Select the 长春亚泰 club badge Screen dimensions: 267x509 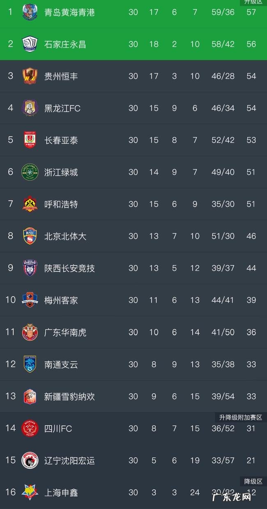pyautogui.click(x=30, y=140)
